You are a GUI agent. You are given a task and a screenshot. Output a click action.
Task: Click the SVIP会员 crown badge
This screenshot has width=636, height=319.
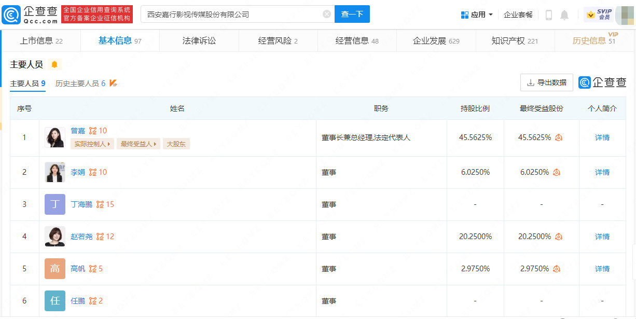(x=598, y=14)
